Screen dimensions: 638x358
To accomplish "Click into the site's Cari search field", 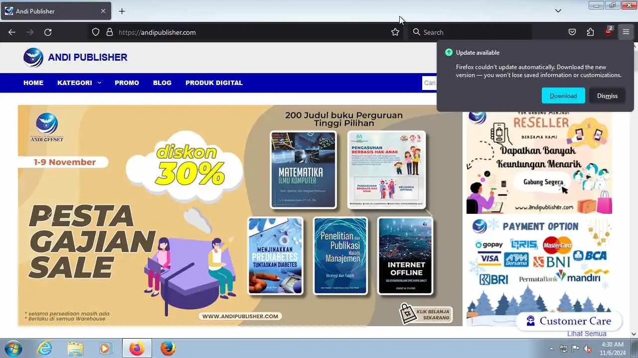I will (430, 83).
